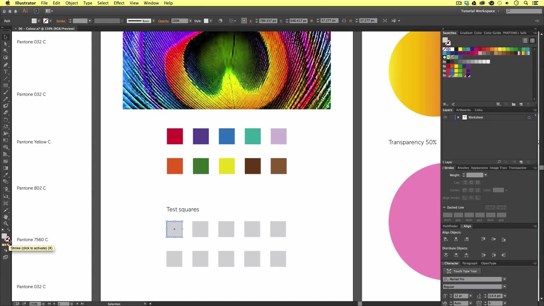Image resolution: width=544 pixels, height=306 pixels.
Task: Click Stroke label link in control bar
Action: (x=61, y=20)
